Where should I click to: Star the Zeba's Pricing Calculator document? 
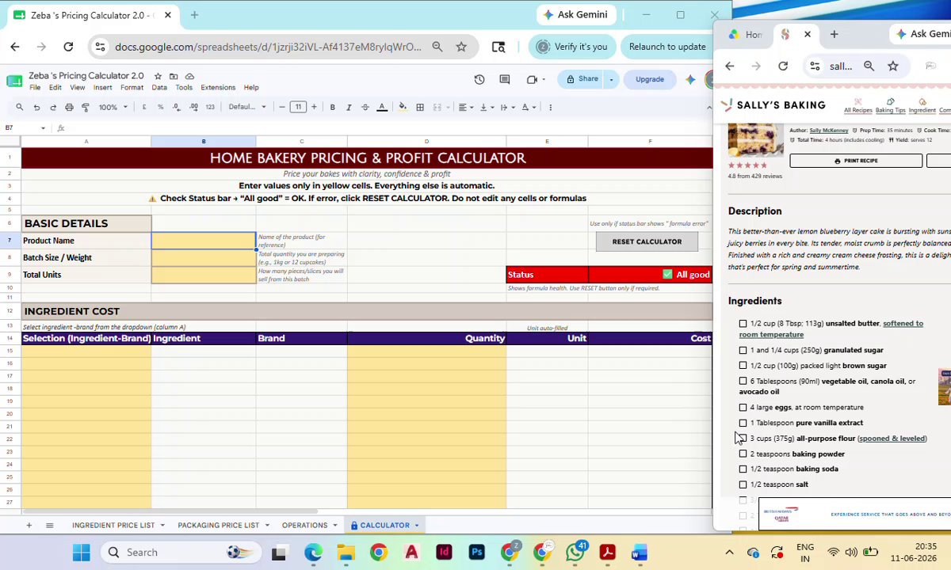coord(158,76)
